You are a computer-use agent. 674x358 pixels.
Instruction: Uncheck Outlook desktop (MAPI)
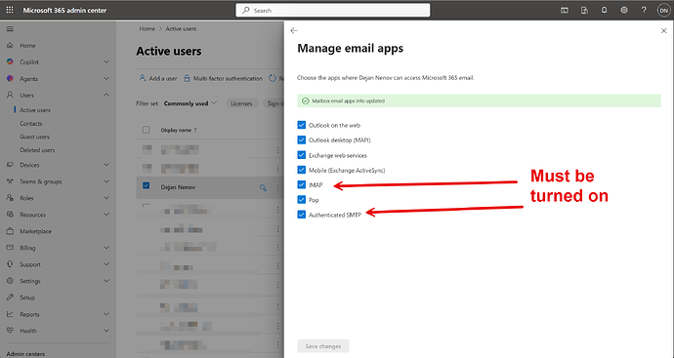click(x=301, y=139)
